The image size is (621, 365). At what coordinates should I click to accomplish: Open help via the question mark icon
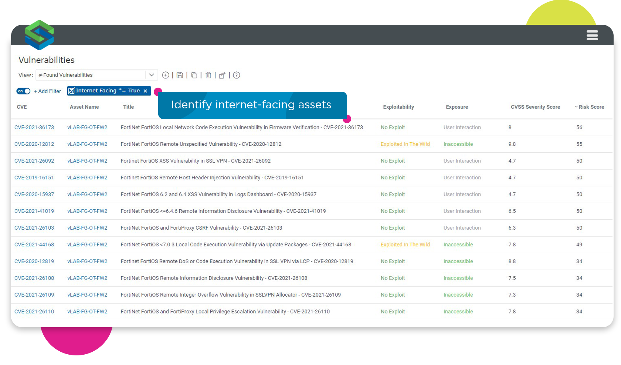(x=237, y=75)
